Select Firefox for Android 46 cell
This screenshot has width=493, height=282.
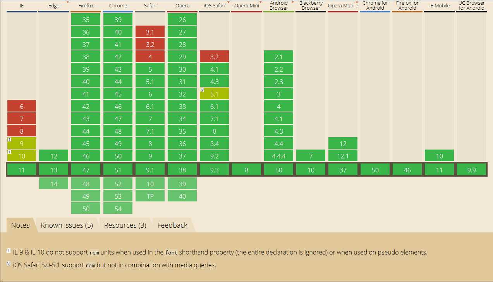coord(407,170)
